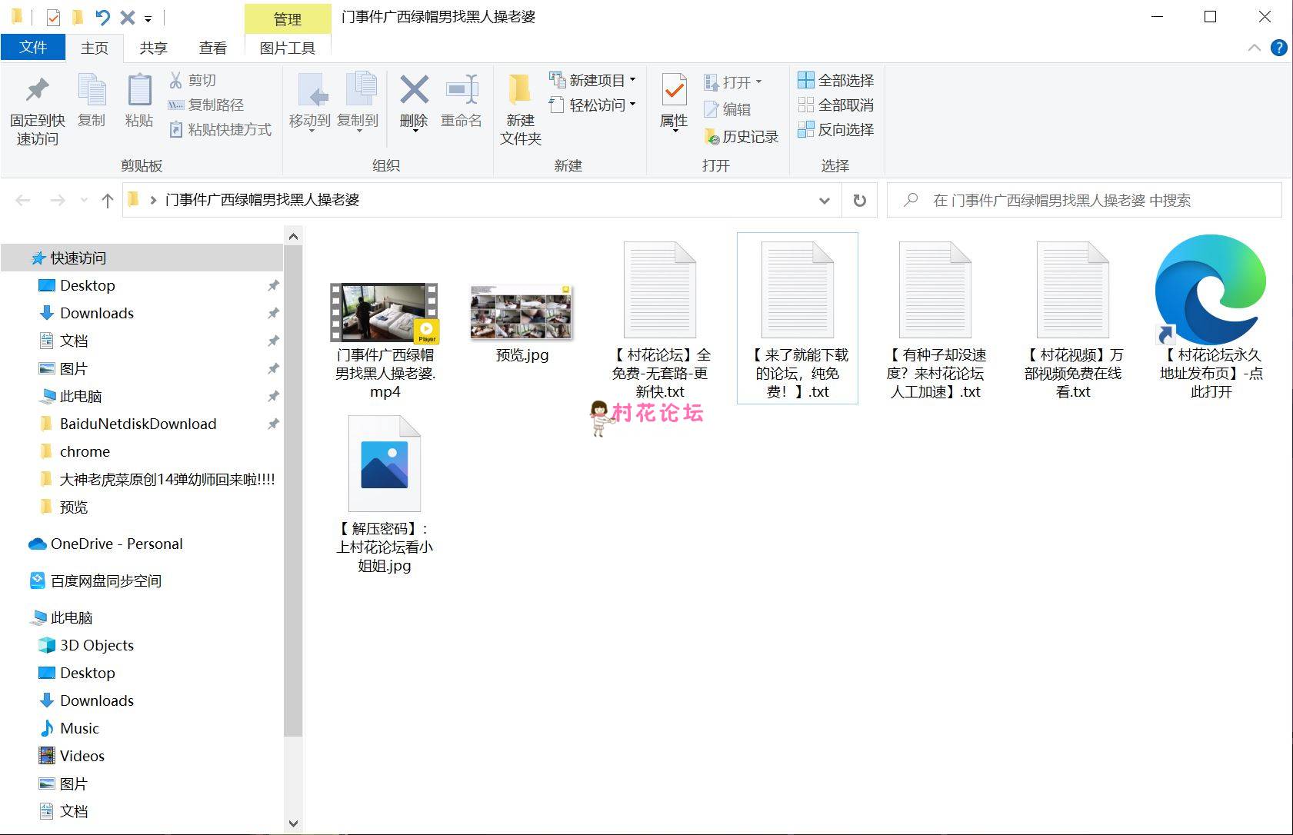This screenshot has width=1293, height=835.
Task: Expand the address bar history dropdown
Action: pyautogui.click(x=825, y=201)
